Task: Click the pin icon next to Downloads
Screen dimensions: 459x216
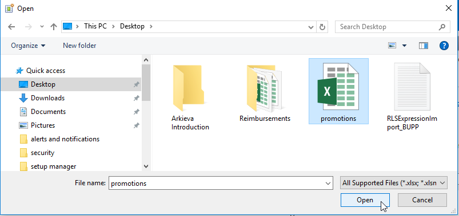Action: click(136, 99)
